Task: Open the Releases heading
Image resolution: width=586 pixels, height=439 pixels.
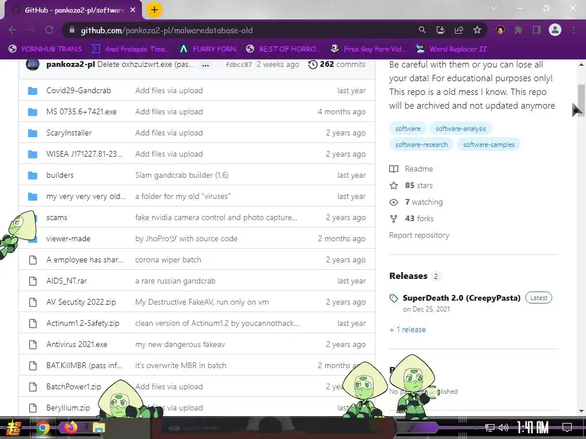Action: [408, 276]
